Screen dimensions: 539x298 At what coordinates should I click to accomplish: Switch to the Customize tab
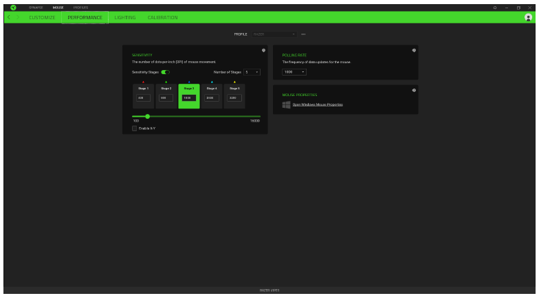click(42, 18)
